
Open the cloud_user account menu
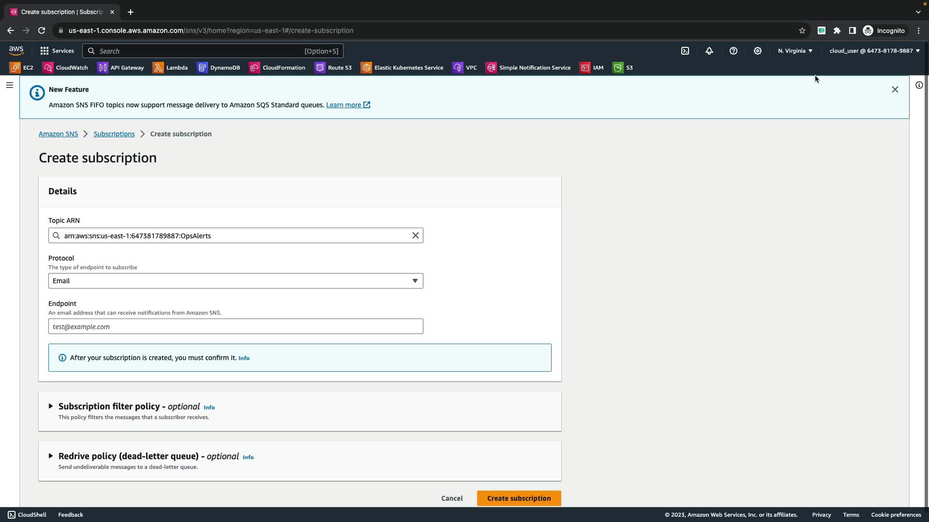874,51
